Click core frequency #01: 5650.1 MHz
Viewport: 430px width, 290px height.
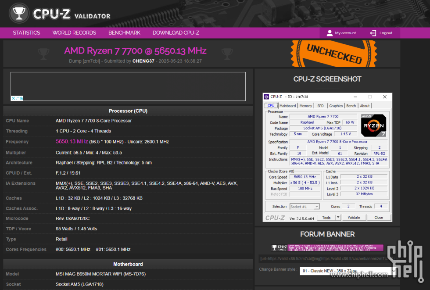click(113, 250)
